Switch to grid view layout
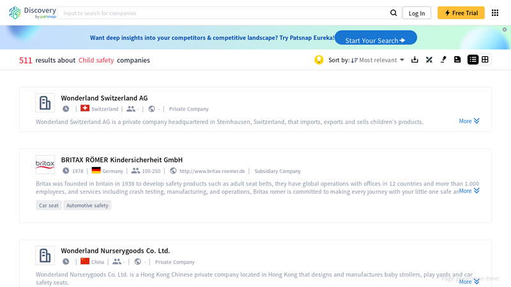 [485, 60]
